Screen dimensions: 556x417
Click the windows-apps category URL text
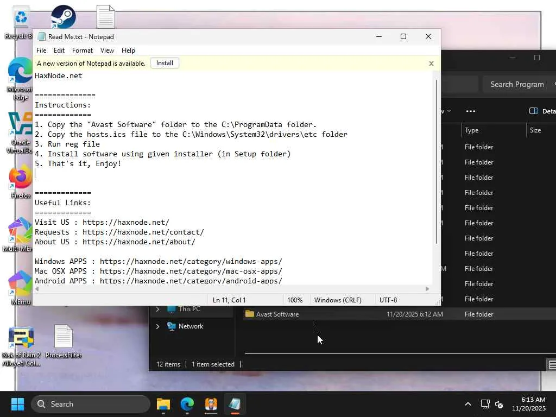coord(191,261)
